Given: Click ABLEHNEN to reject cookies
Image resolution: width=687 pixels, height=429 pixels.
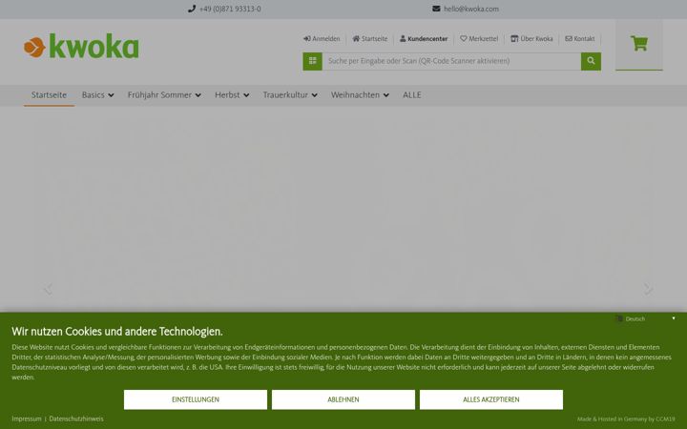Looking at the screenshot, I should [343, 399].
